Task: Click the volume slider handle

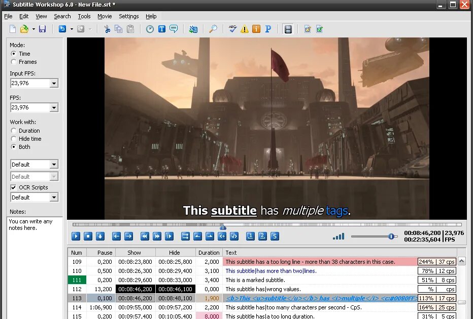Action: [x=391, y=236]
